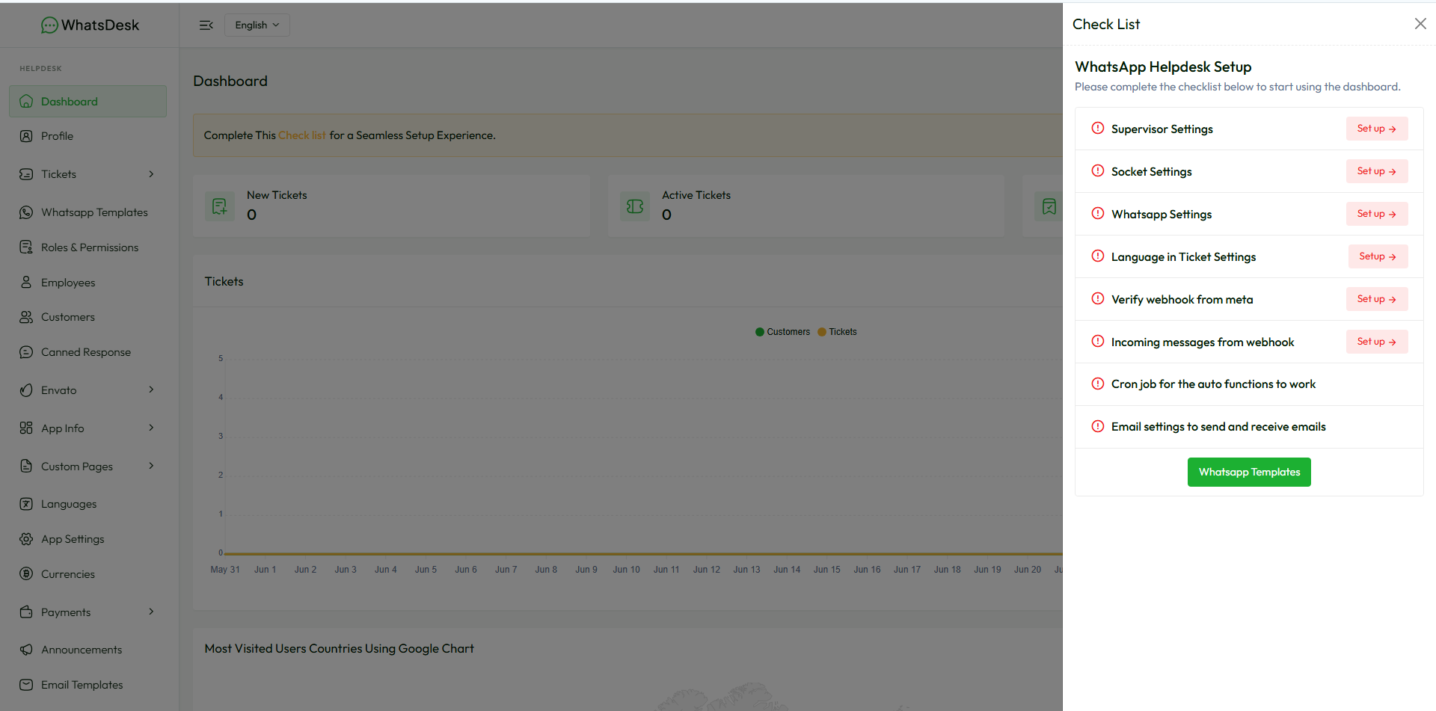Click the App Info grid icon

click(26, 428)
